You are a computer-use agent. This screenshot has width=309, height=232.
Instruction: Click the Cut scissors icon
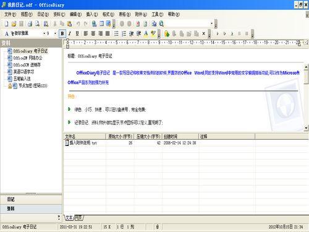click(55, 24)
